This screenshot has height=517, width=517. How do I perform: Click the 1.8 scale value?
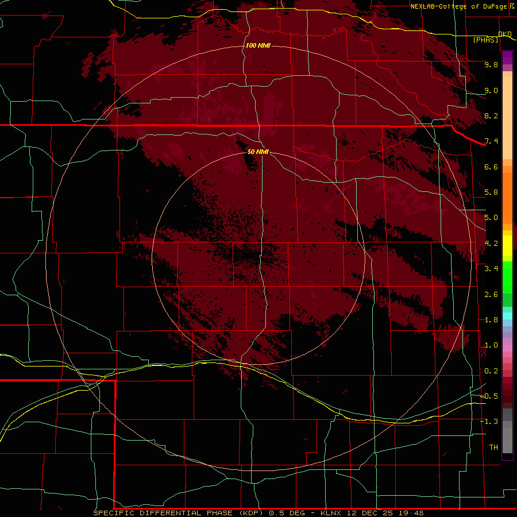[x=491, y=320]
